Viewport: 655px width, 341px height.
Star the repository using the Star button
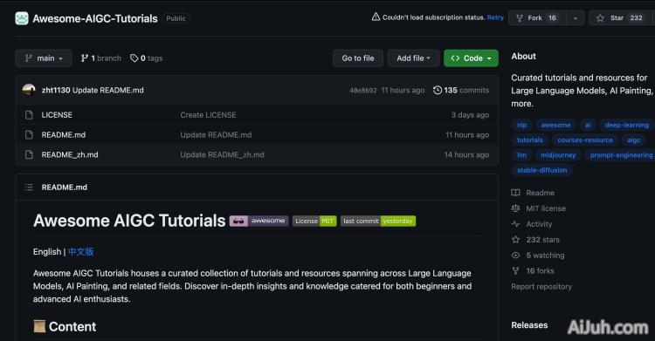tap(622, 18)
